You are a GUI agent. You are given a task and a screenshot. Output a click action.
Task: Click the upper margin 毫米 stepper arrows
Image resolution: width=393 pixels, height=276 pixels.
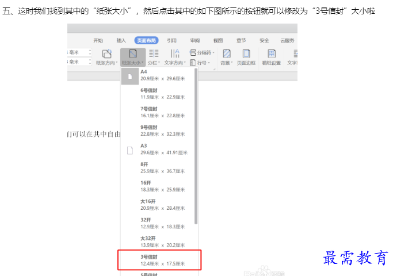(x=90, y=52)
